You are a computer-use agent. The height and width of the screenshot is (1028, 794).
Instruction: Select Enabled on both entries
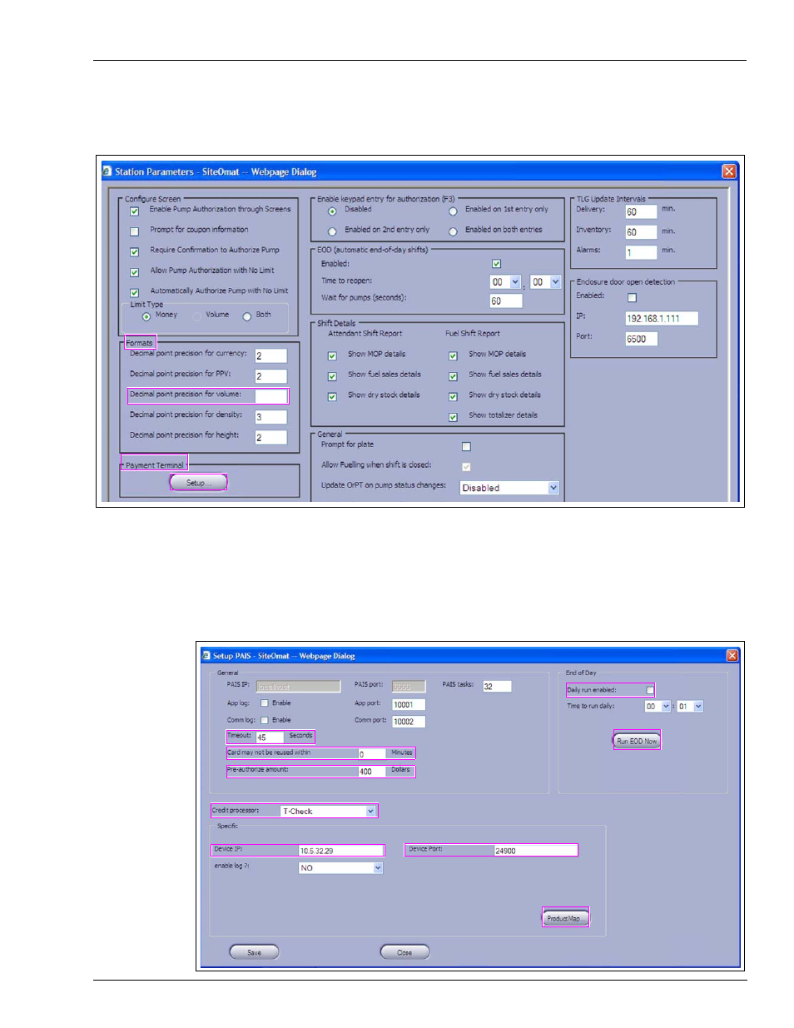453,231
